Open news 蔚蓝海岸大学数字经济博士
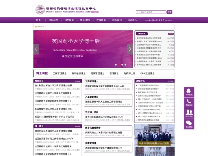 click(x=148, y=92)
